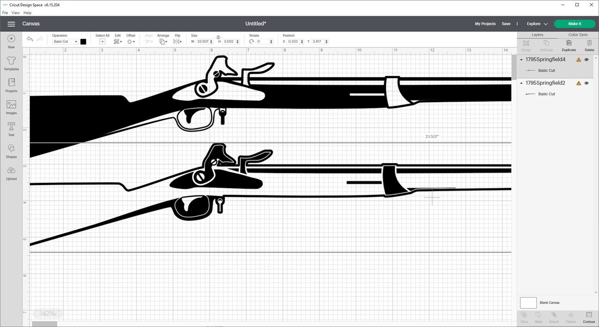Toggle visibility of 1795Springfield2 layer

coord(587,83)
